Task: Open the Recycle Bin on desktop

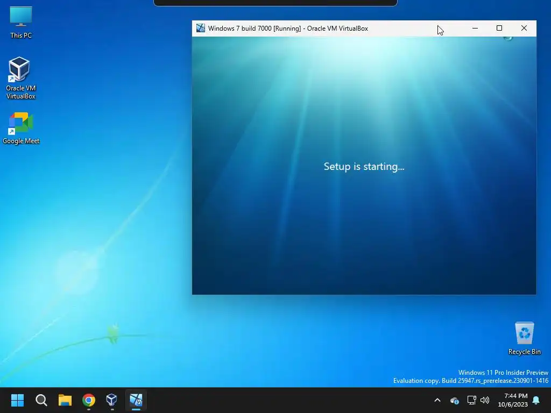Action: tap(524, 339)
